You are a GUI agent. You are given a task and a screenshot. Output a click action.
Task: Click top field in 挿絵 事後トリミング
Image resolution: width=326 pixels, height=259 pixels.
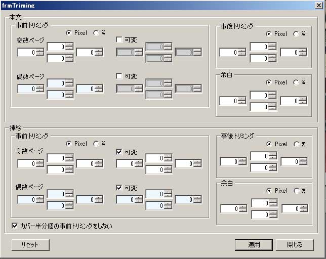click(x=264, y=156)
